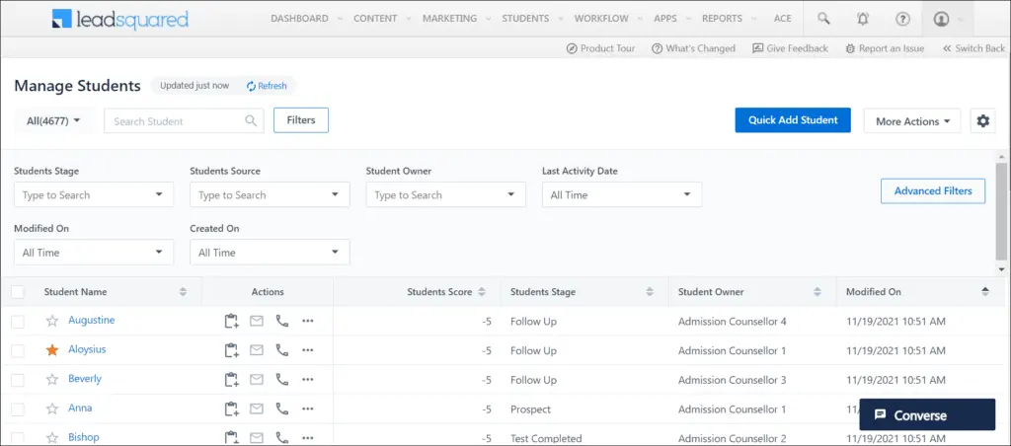Open Bishop student record link

84,437
